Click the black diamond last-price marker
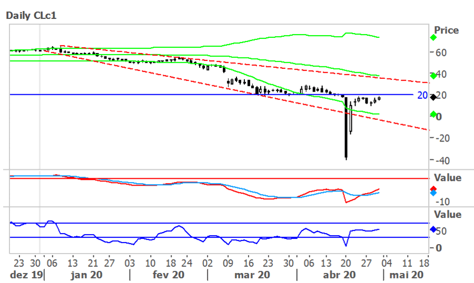This screenshot has width=474, height=283. click(x=433, y=97)
